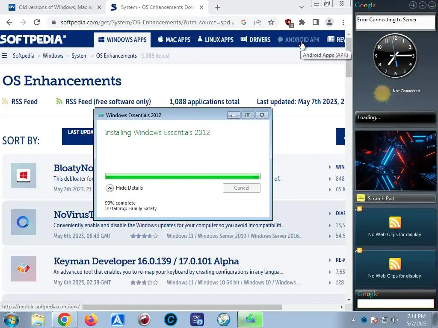
Task: Open File Explorer from taskbar
Action: (38, 319)
